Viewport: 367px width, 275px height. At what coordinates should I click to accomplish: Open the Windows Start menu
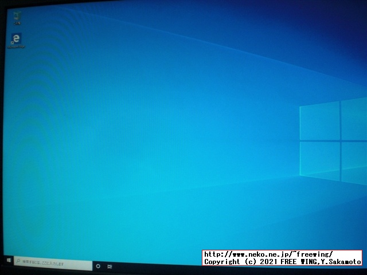tap(9, 260)
